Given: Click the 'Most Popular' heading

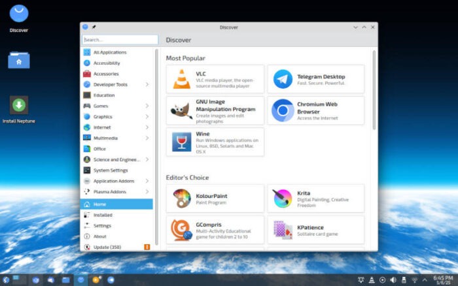Looking at the screenshot, I should click(x=185, y=58).
